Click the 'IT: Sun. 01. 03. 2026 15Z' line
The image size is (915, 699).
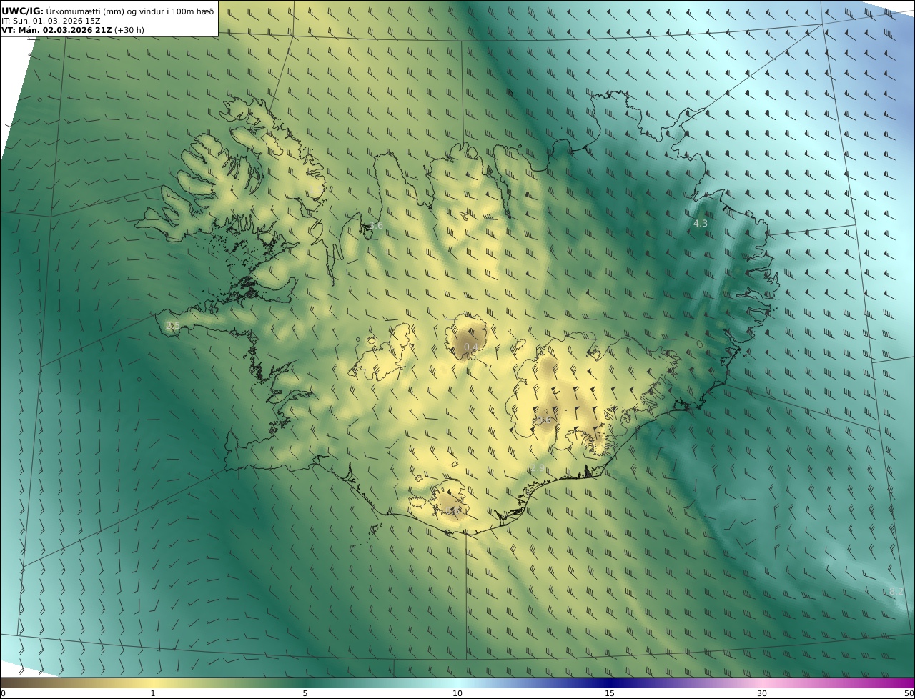point(51,21)
